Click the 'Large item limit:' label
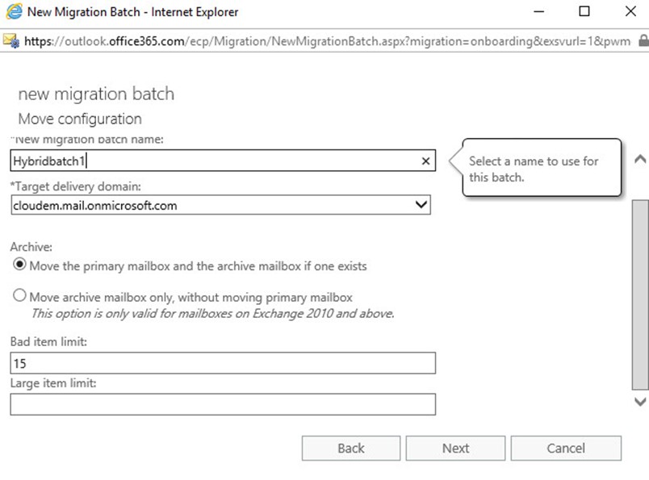The width and height of the screenshot is (649, 480). pos(53,383)
